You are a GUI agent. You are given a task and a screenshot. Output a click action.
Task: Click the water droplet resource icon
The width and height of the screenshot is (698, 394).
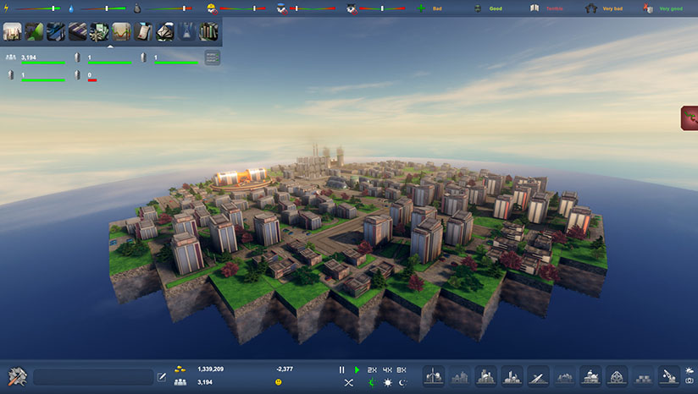pyautogui.click(x=71, y=8)
